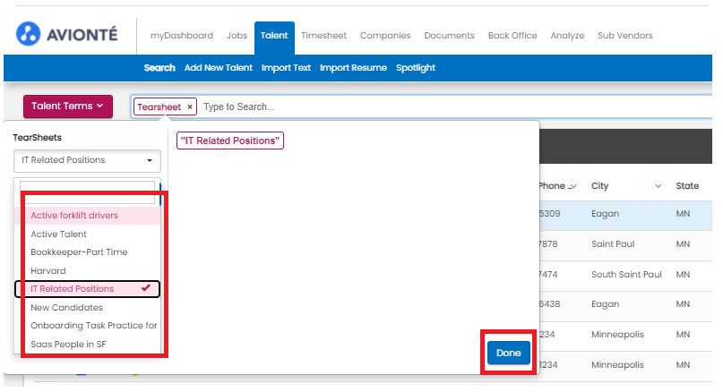This screenshot has width=723, height=392.
Task: Choose the Import Text option
Action: tap(286, 68)
